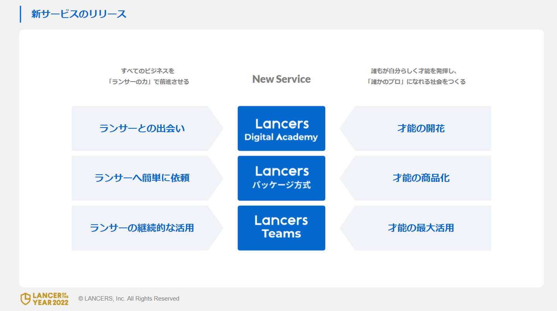Viewport: 557px width, 311px height.
Task: Click the text 「誰かのプロ」になれる社会をつくる
Action: tap(416, 82)
